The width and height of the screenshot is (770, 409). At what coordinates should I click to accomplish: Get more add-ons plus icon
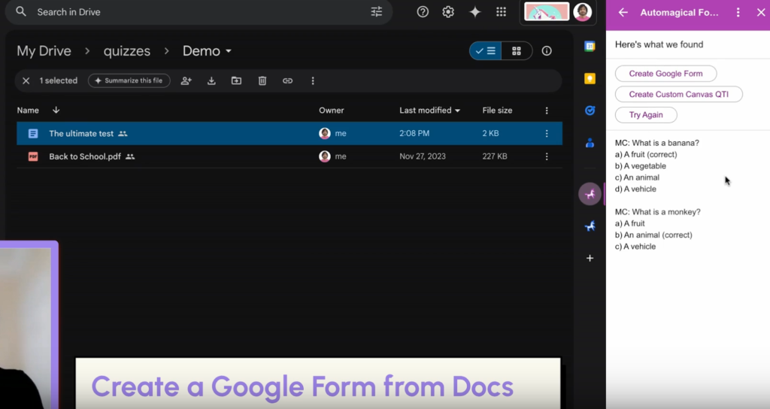pyautogui.click(x=590, y=258)
